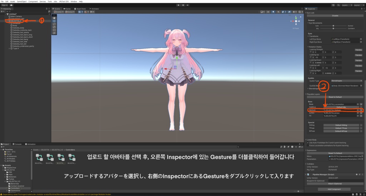Select the Rect tool in Scene toolbar
Screen dimensions: 366x196
(x=54, y=30)
